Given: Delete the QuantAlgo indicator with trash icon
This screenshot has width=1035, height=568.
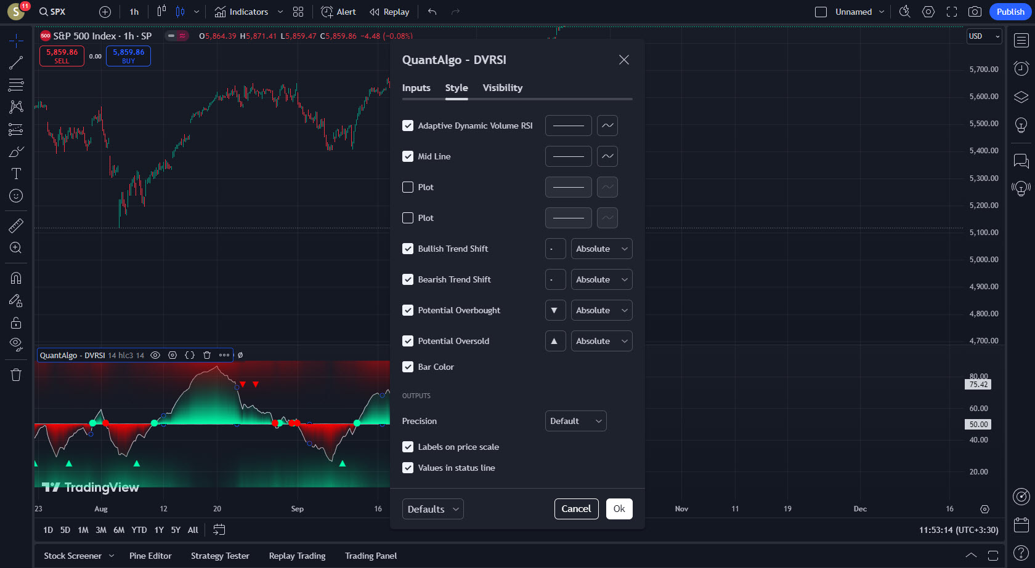Looking at the screenshot, I should tap(207, 355).
